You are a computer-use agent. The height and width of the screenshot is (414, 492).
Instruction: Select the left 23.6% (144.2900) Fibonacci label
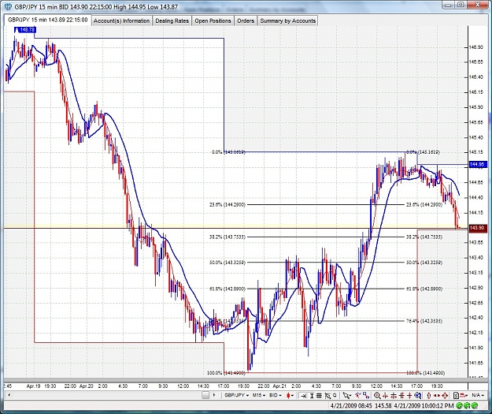pyautogui.click(x=228, y=205)
